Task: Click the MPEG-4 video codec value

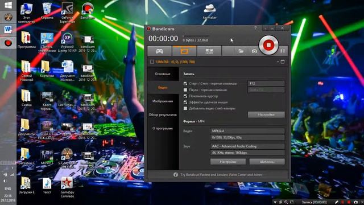Action: 247,131
